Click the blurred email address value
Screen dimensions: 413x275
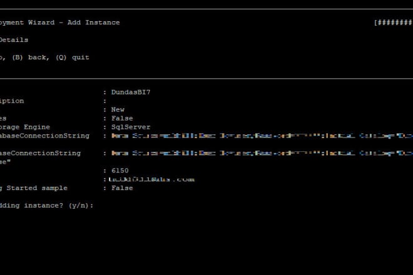(151, 179)
